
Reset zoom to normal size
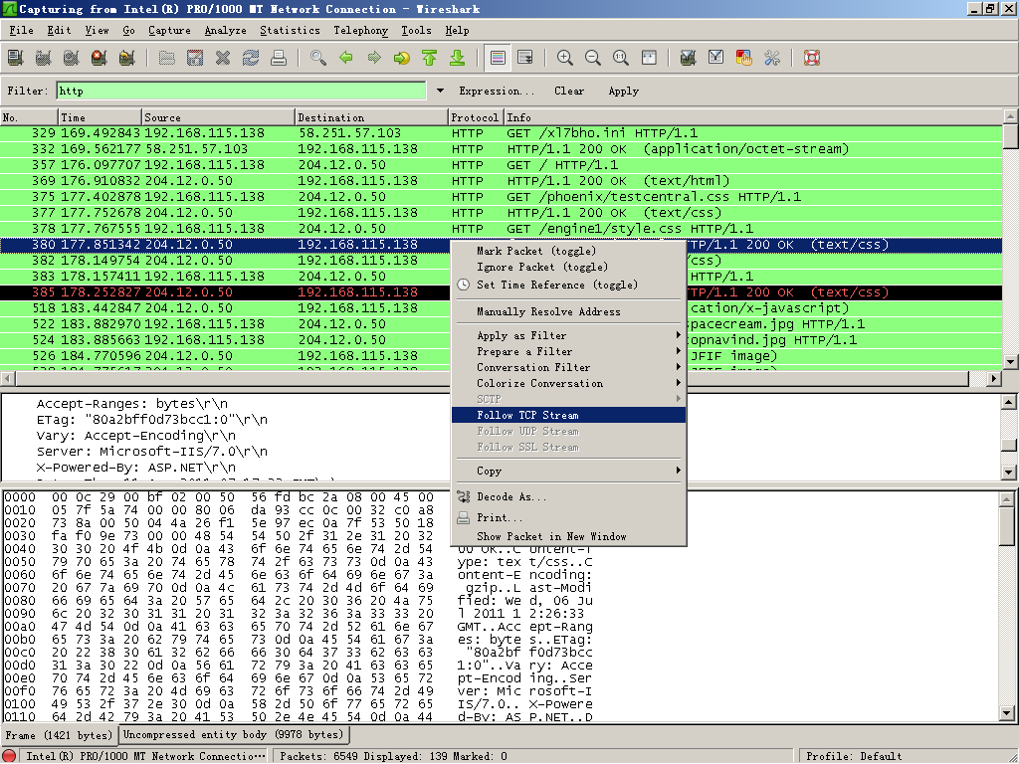[x=621, y=58]
